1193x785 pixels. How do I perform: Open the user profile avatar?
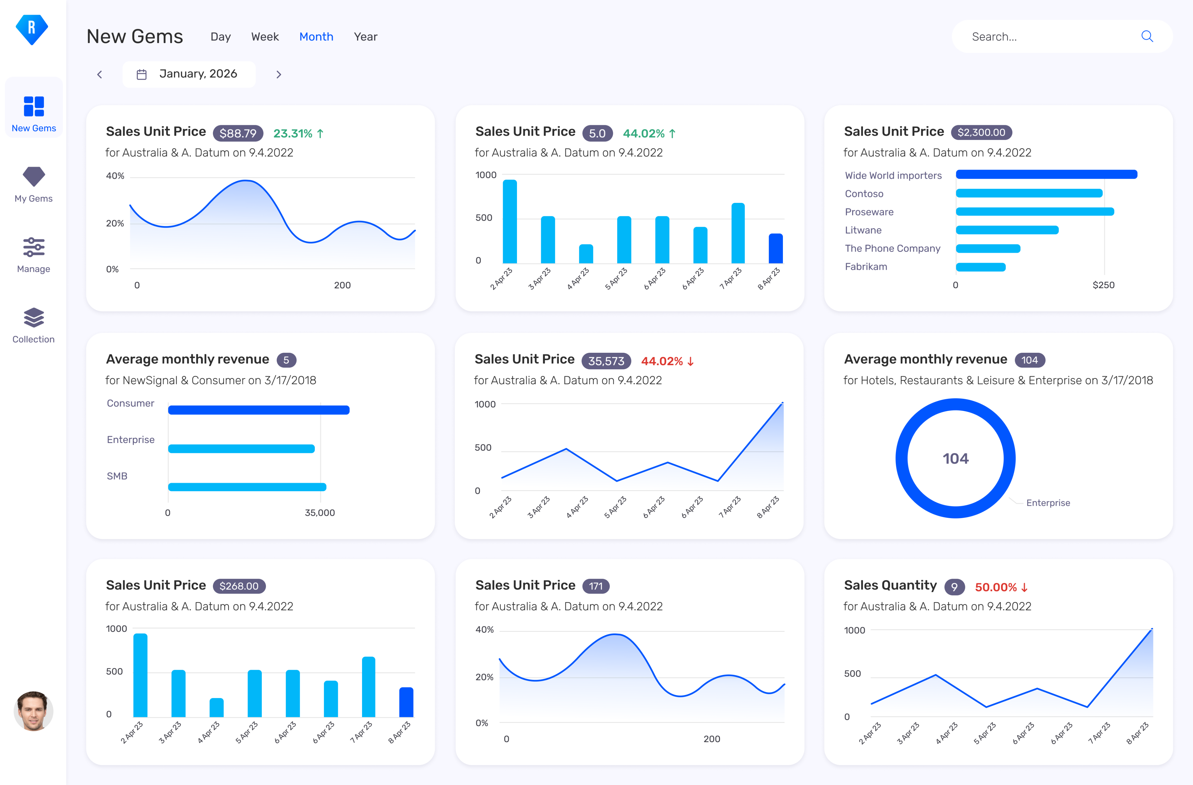pyautogui.click(x=33, y=711)
